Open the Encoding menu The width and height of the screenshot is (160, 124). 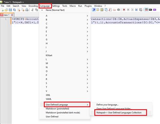33,6
